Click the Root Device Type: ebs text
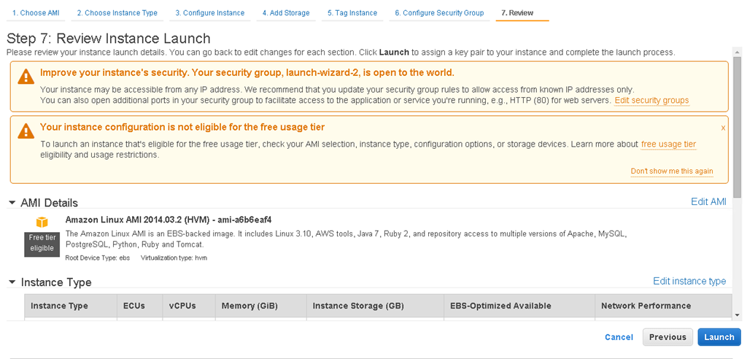The height and width of the screenshot is (359, 747). [98, 258]
